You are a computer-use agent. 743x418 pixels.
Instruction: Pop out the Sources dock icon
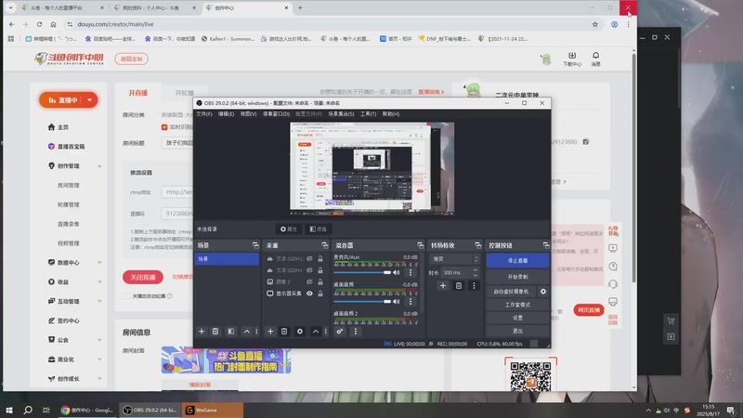pyautogui.click(x=324, y=245)
